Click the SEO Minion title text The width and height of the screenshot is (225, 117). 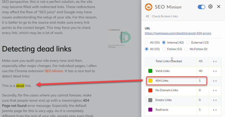[168, 7]
